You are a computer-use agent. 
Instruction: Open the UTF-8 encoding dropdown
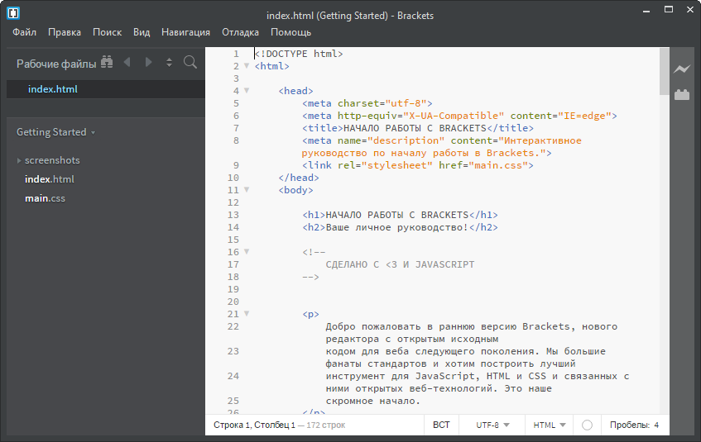click(492, 425)
